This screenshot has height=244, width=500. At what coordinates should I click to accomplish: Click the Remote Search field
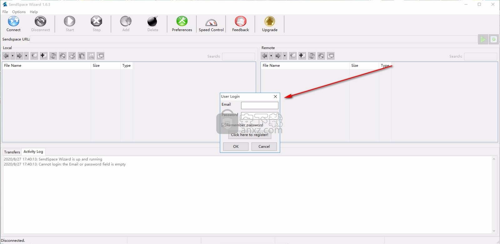pyautogui.click(x=481, y=56)
